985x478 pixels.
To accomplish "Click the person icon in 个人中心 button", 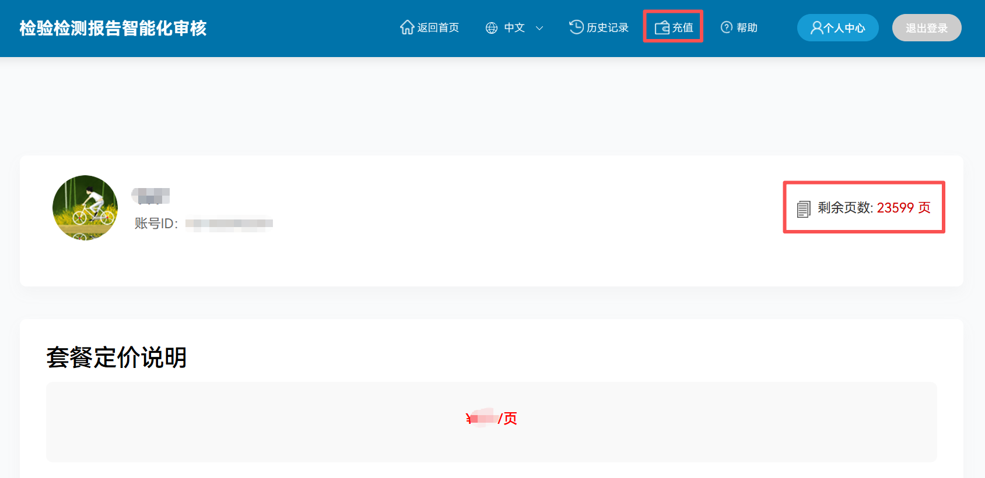I will point(816,28).
